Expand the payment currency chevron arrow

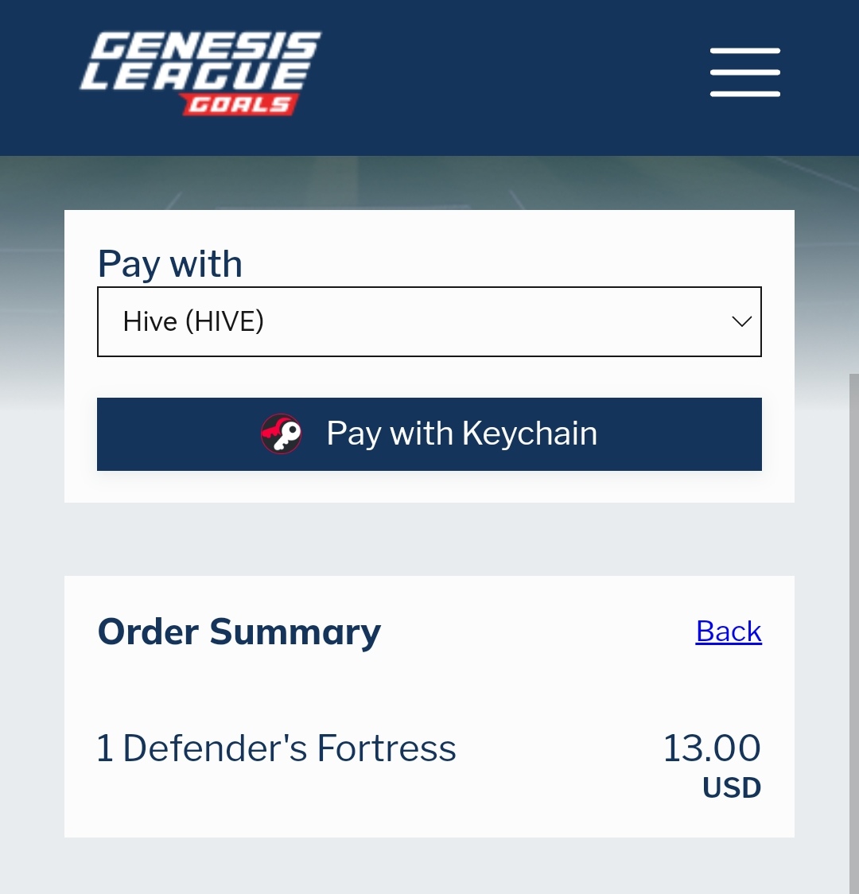741,321
